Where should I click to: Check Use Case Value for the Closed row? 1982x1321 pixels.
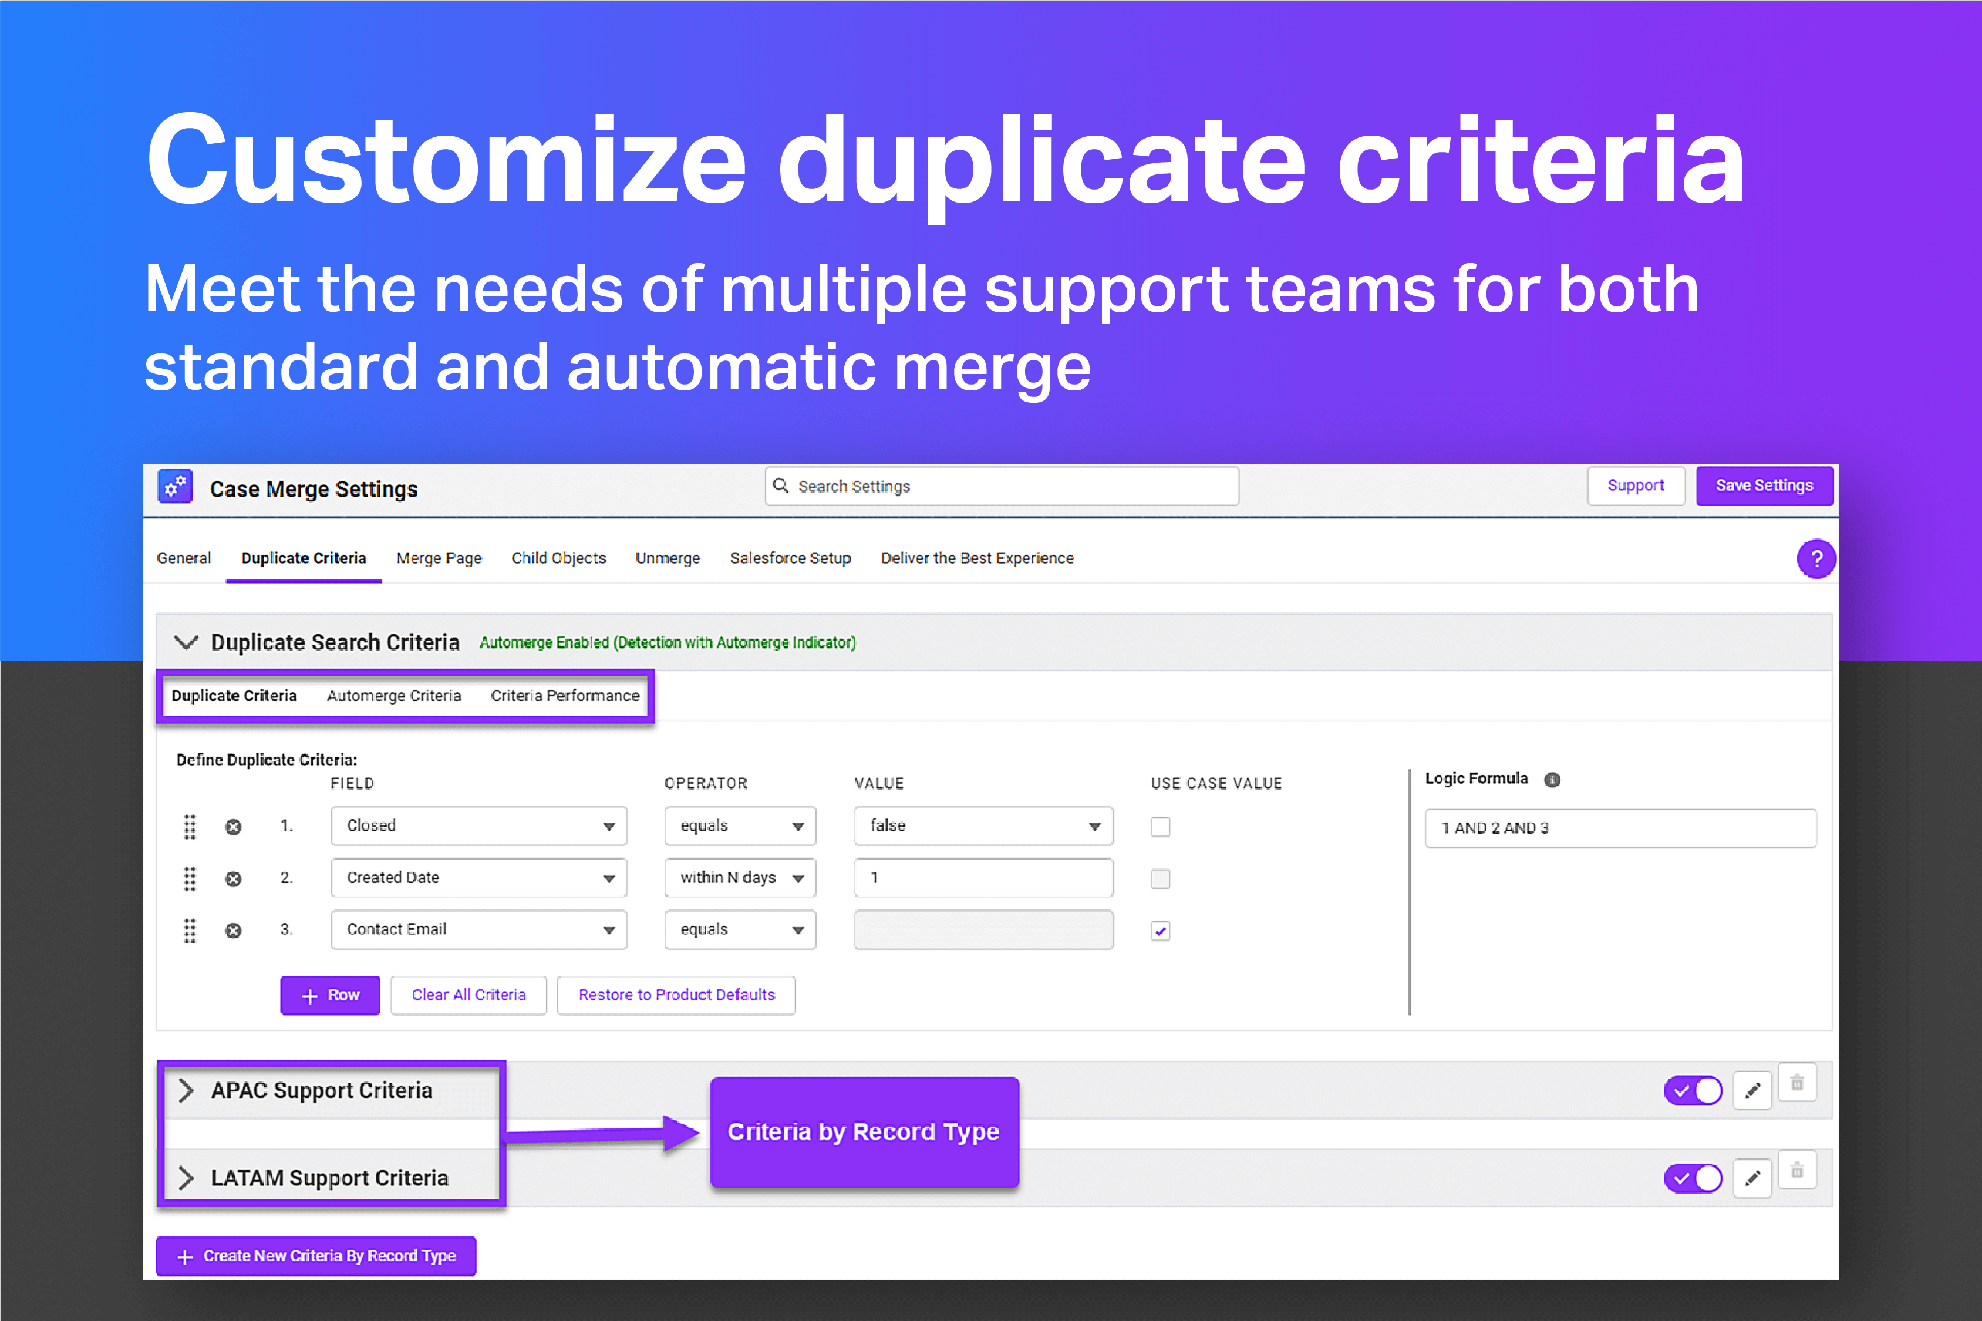coord(1160,827)
